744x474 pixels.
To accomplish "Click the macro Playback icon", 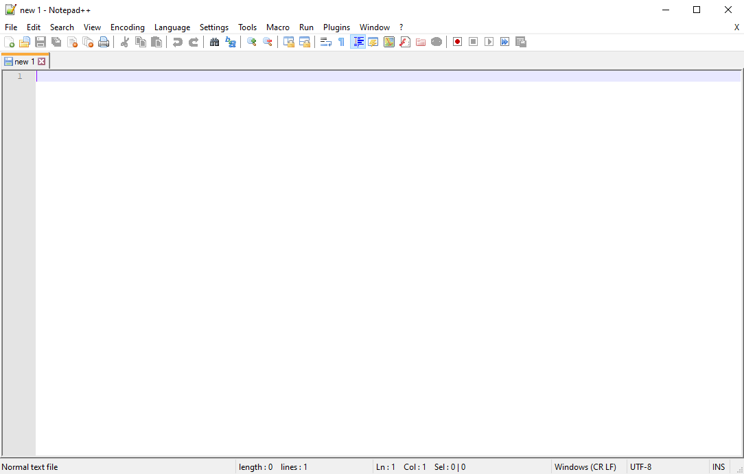I will pos(489,42).
